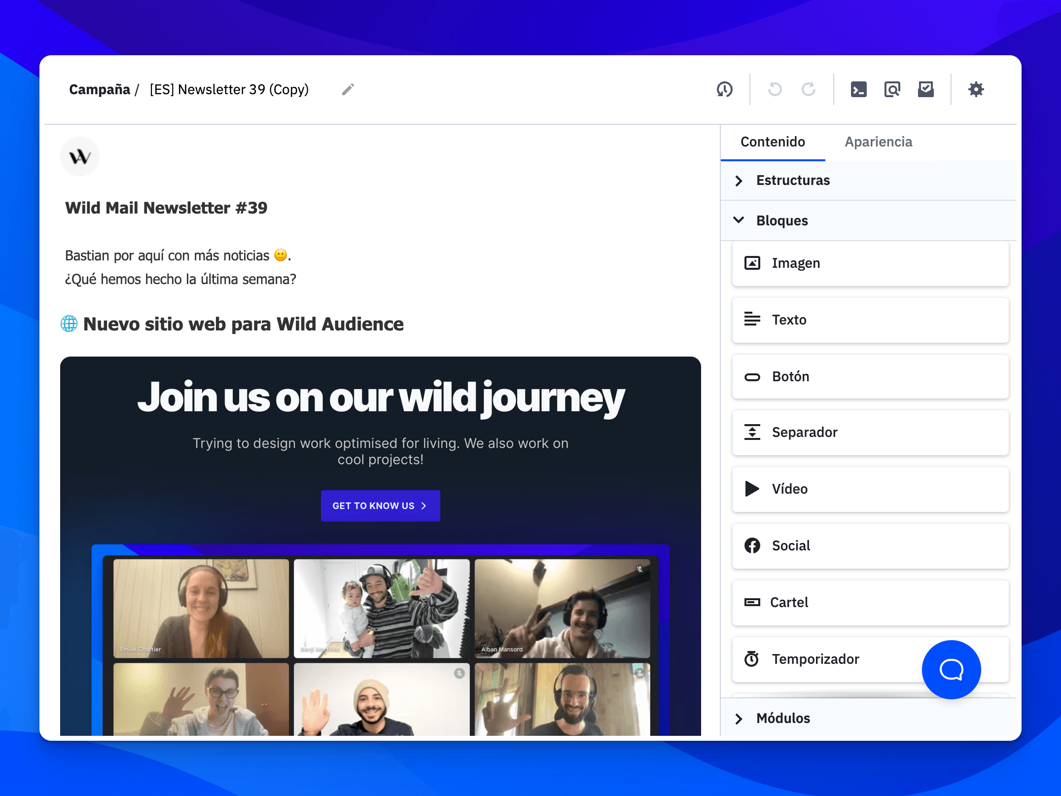Click the Trying to design work optimised text
1061x796 pixels.
(x=381, y=451)
